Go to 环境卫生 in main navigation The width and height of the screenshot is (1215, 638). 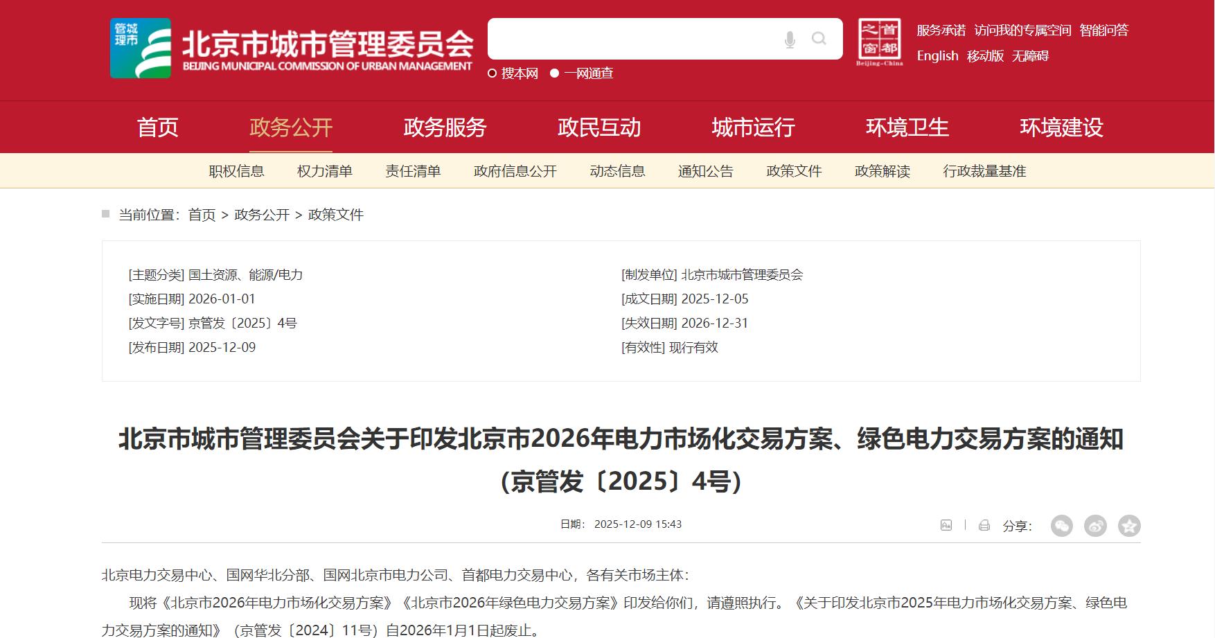pyautogui.click(x=907, y=127)
